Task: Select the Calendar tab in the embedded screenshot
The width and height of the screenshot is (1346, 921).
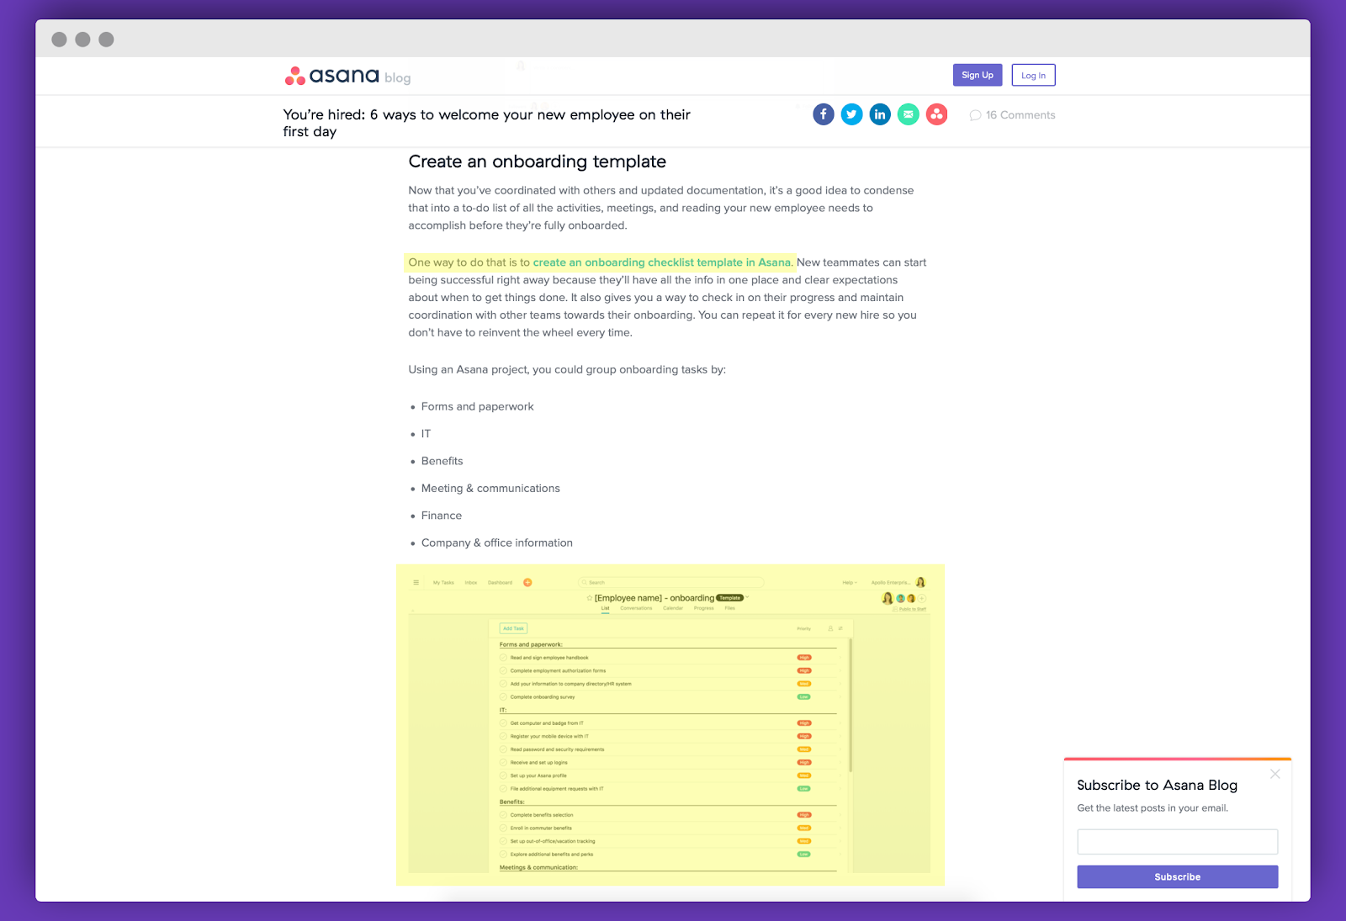Action: 673,608
